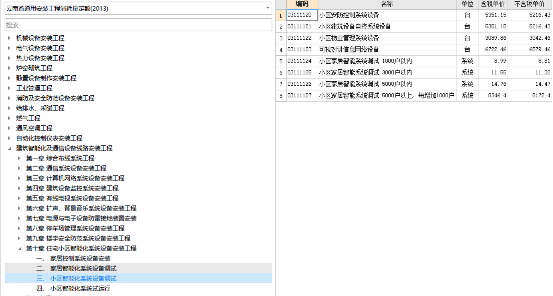Screen dimensions: 553x296
Task: Expand the 电气设备安装工程 tree node
Action: pos(9,48)
